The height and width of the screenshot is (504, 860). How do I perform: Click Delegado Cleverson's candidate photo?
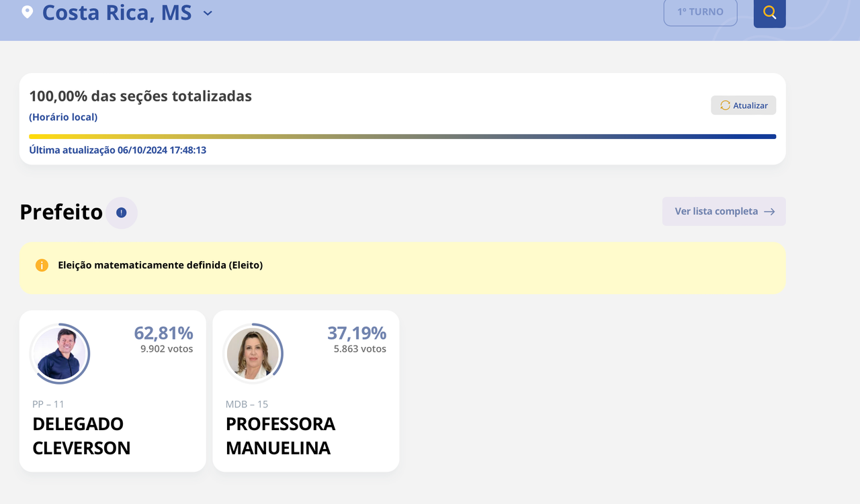pyautogui.click(x=60, y=354)
